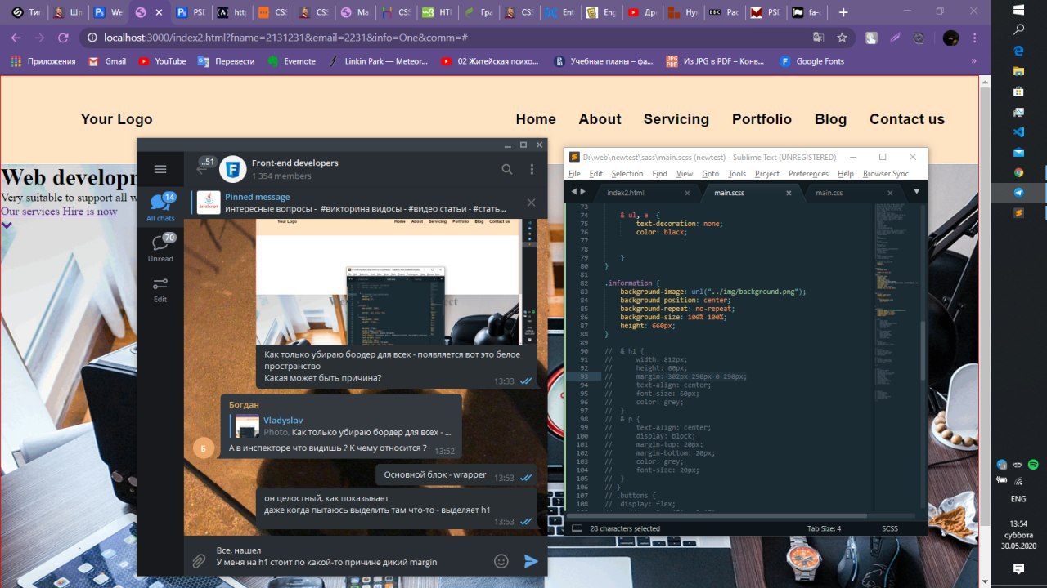Dismiss the pinned message in Telegram
The width and height of the screenshot is (1047, 588).
point(531,203)
